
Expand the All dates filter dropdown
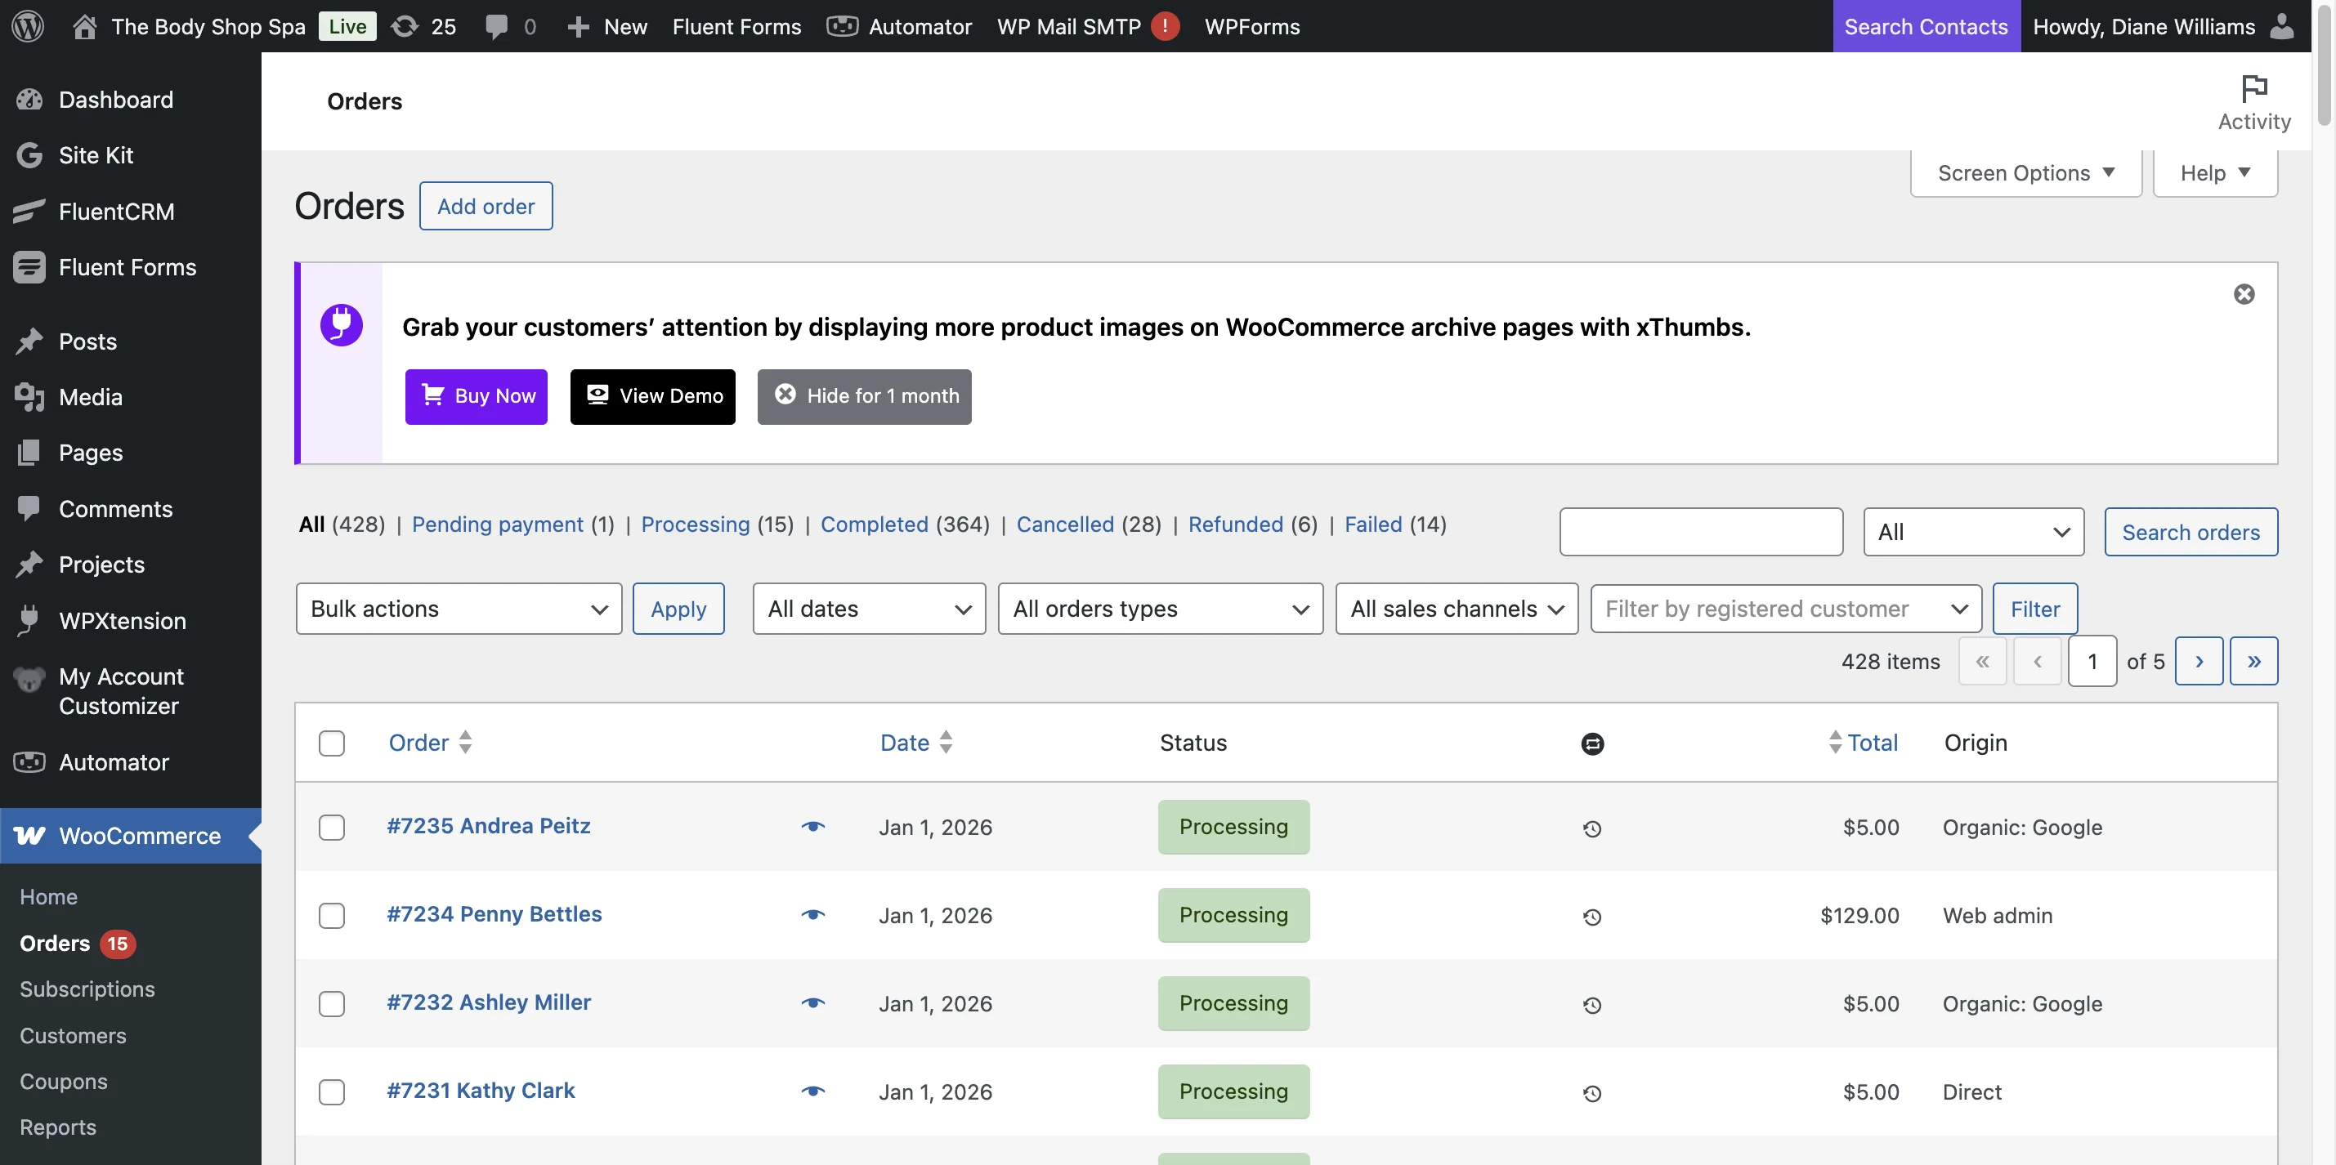point(868,609)
